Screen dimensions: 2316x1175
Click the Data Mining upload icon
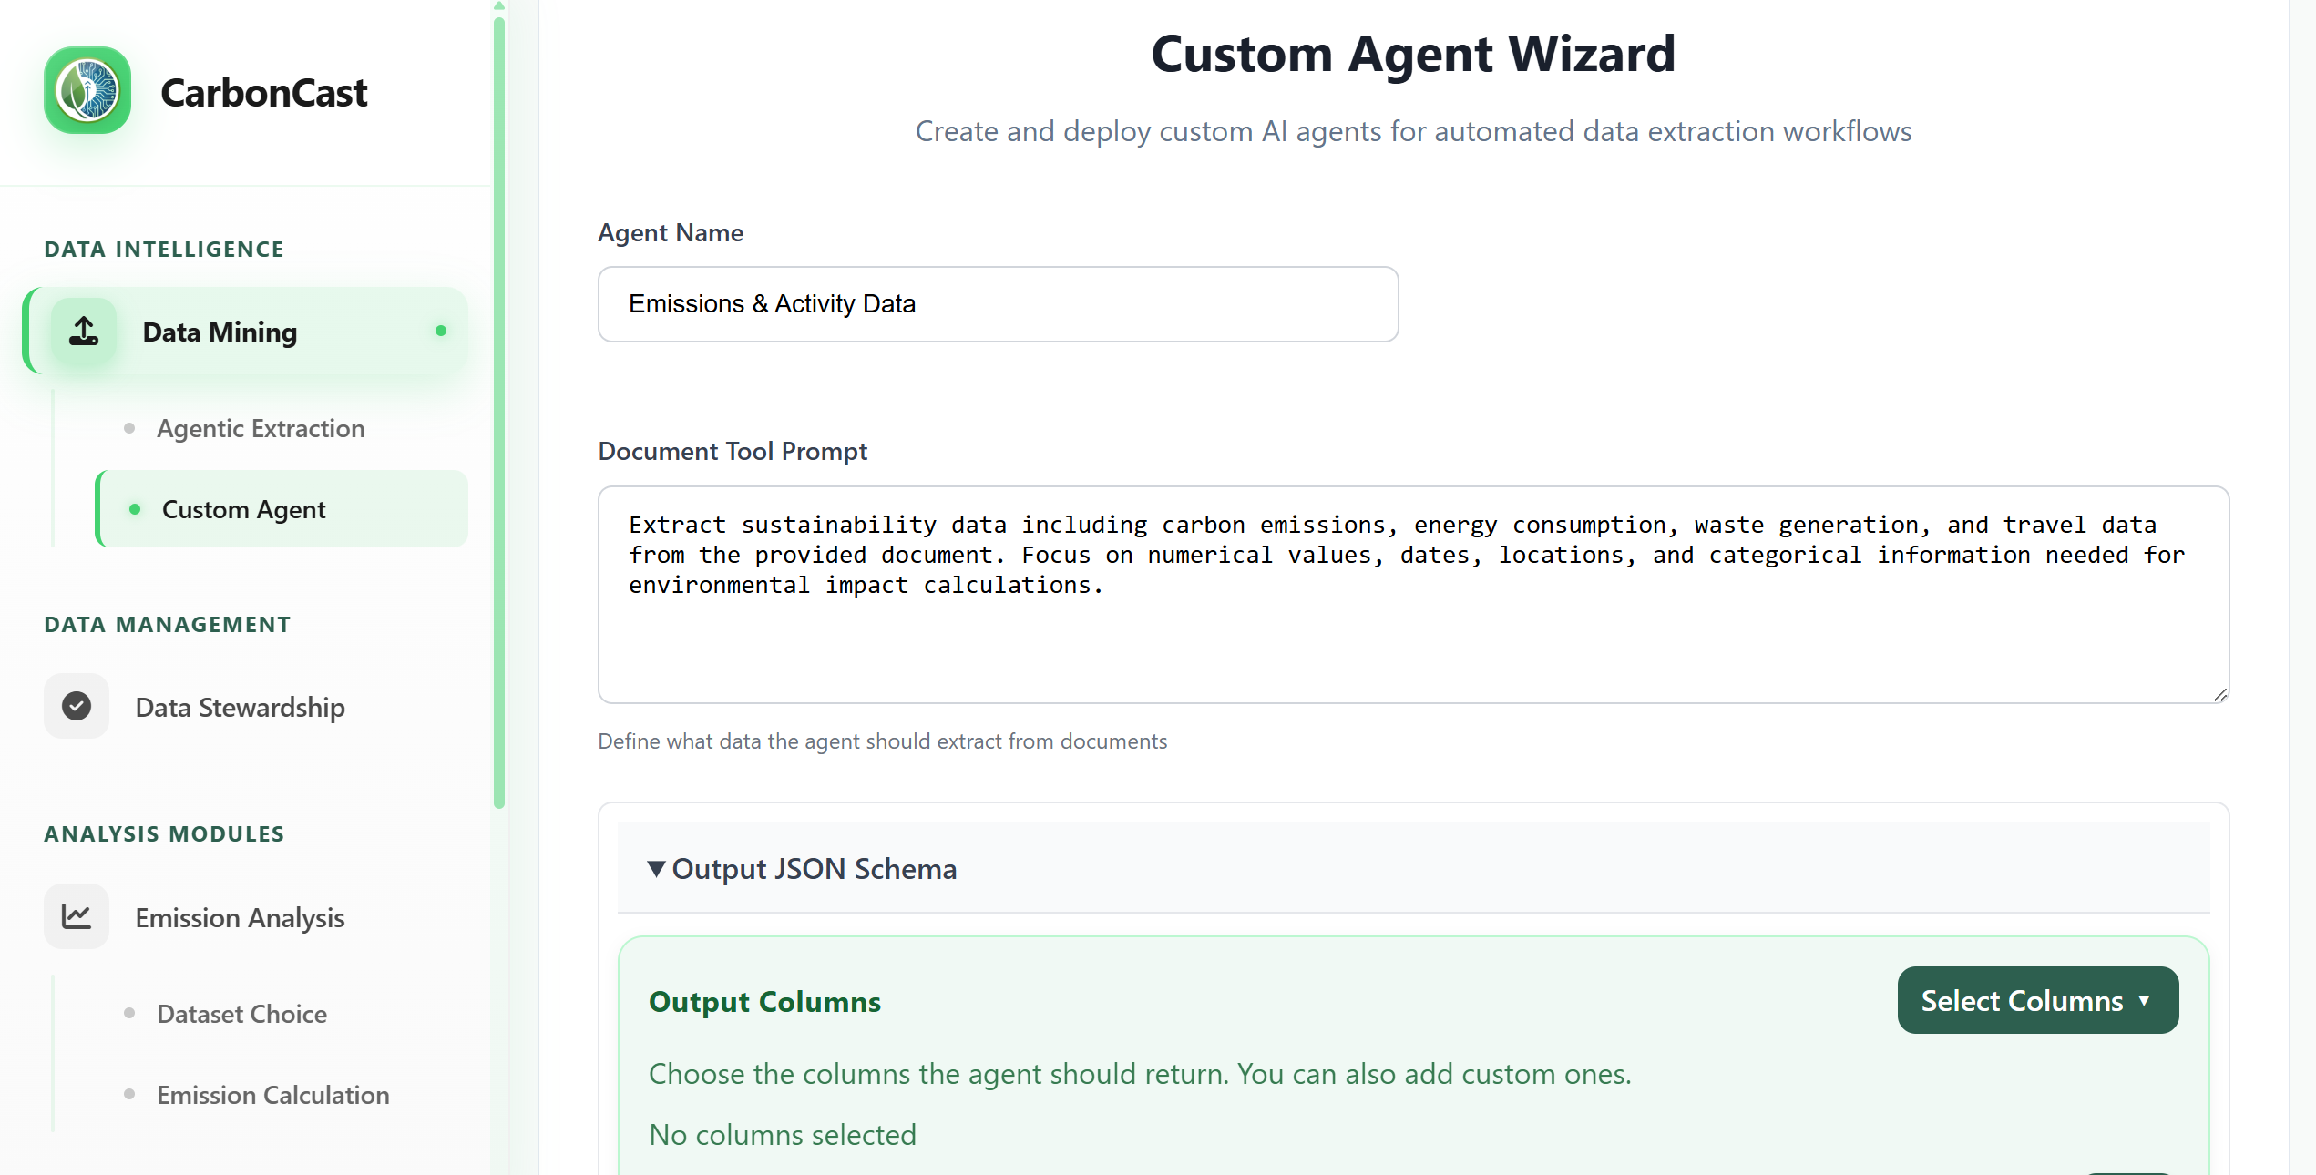84,332
